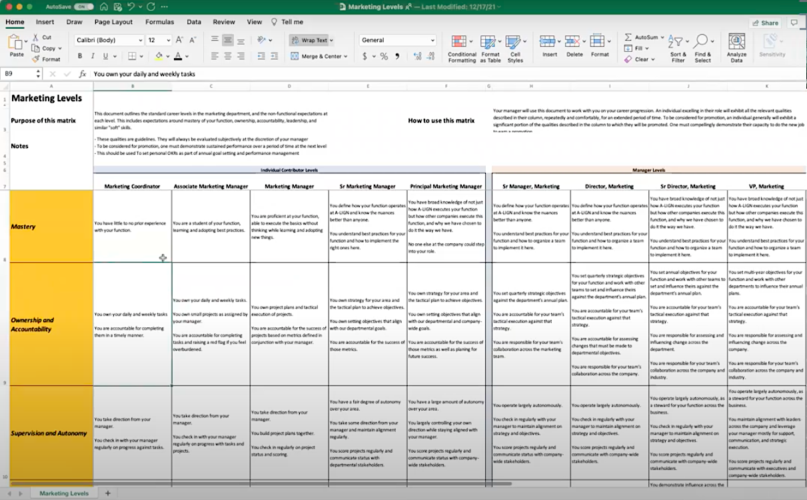This screenshot has width=807, height=500.
Task: Click Sort & Filter button
Action: (x=678, y=48)
